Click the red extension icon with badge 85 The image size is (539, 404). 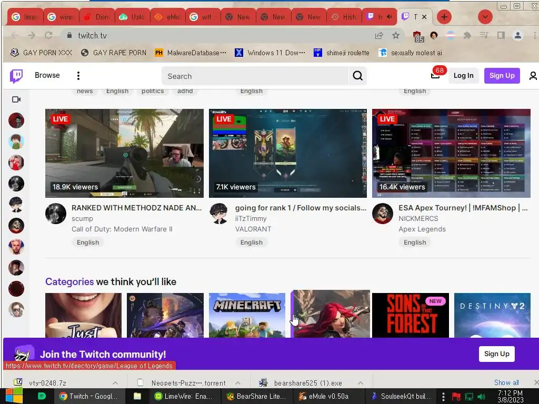click(417, 36)
